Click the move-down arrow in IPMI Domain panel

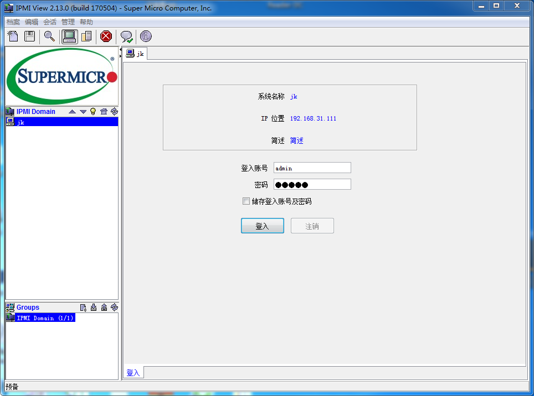click(83, 111)
